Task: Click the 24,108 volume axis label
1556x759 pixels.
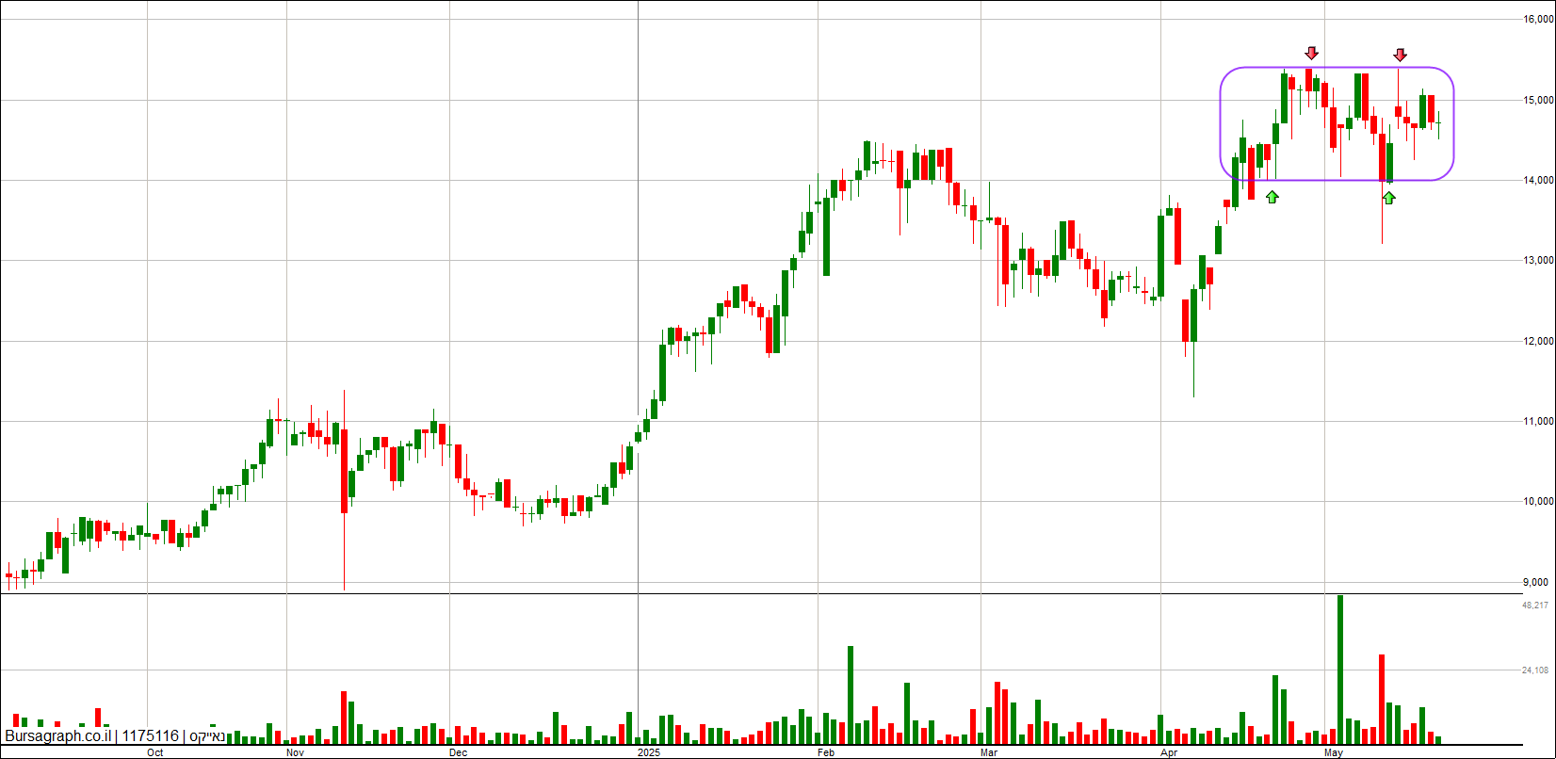Action: pos(1535,670)
